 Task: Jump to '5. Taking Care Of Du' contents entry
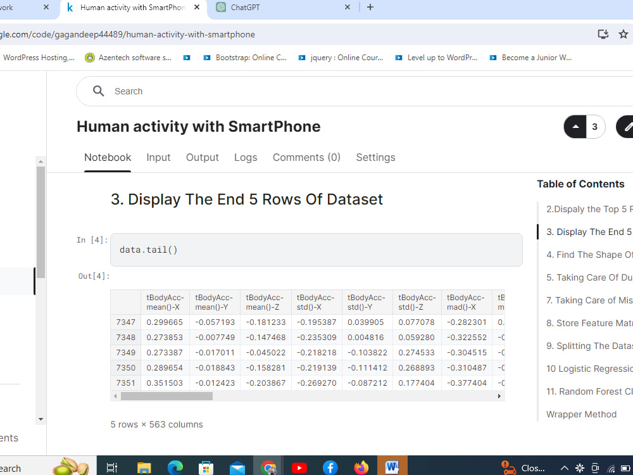pyautogui.click(x=589, y=277)
